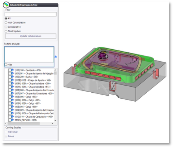174x148 pixels.
Task: Click the part icon beside 006 - Calço
Action: point(13,97)
